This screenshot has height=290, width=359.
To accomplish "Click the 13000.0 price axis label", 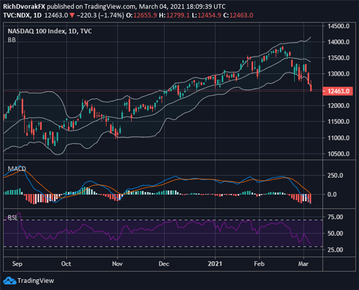I will pos(338,74).
